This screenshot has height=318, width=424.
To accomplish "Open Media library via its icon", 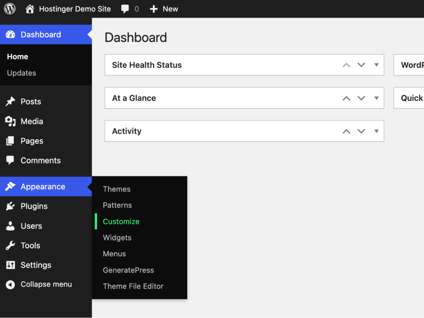I will 10,121.
